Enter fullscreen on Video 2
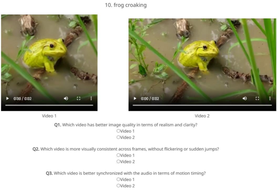This screenshot has height=191, width=277. click(257, 98)
